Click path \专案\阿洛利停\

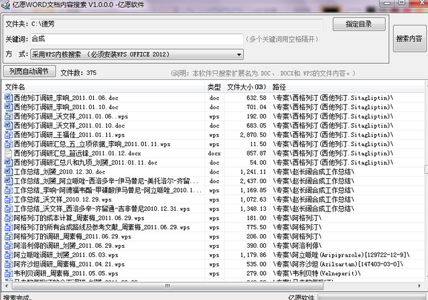click(297, 246)
